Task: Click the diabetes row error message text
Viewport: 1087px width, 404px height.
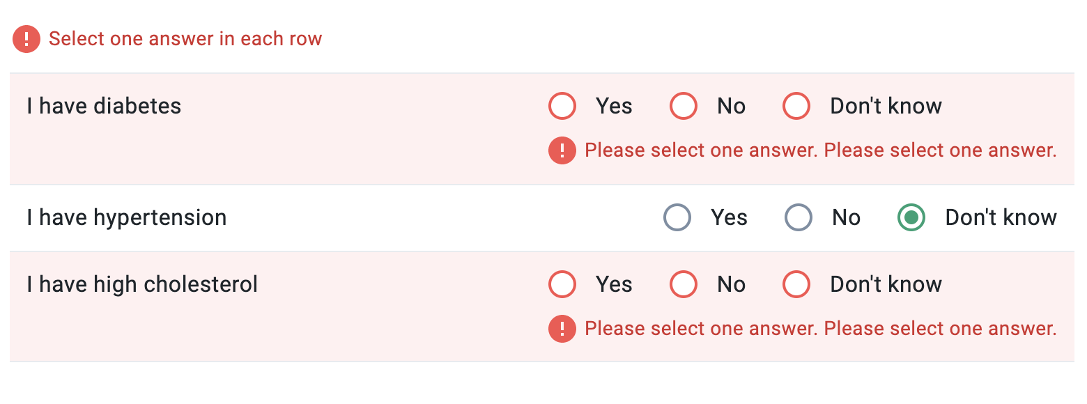Action: tap(819, 150)
